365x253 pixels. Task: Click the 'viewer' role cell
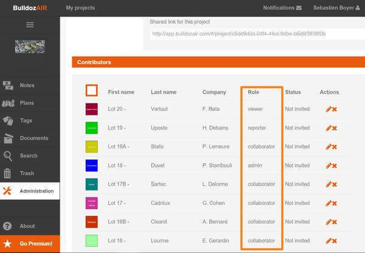point(255,109)
